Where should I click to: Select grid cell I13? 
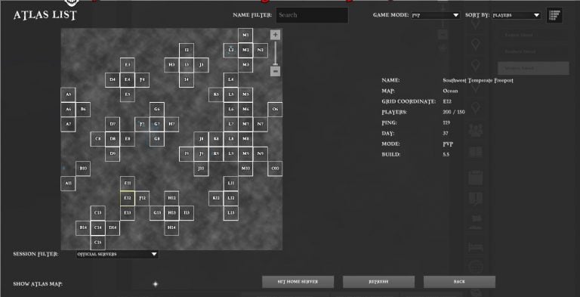[x=187, y=213]
